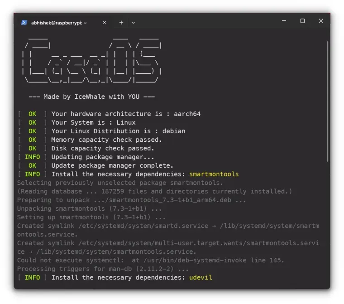Viewport: 344px width, 304px height.
Task: Click the PowerShell icon in the terminal tab
Action: (x=24, y=23)
